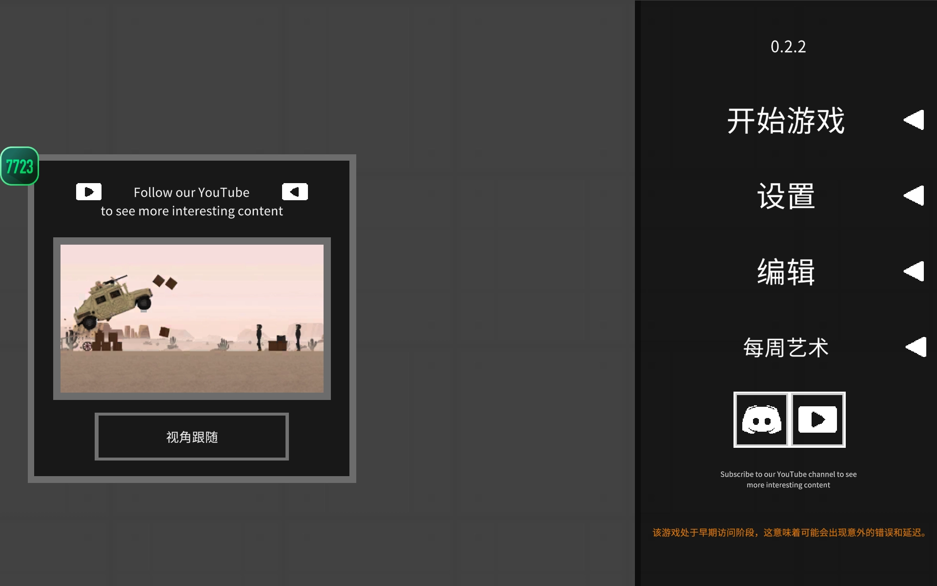The image size is (937, 586).
Task: Open the Discord server icon
Action: [761, 419]
